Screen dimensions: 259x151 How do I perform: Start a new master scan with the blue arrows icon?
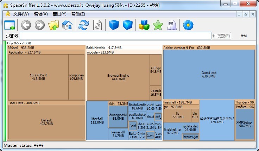[84, 25]
